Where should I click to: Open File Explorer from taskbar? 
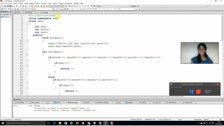pos(60,123)
